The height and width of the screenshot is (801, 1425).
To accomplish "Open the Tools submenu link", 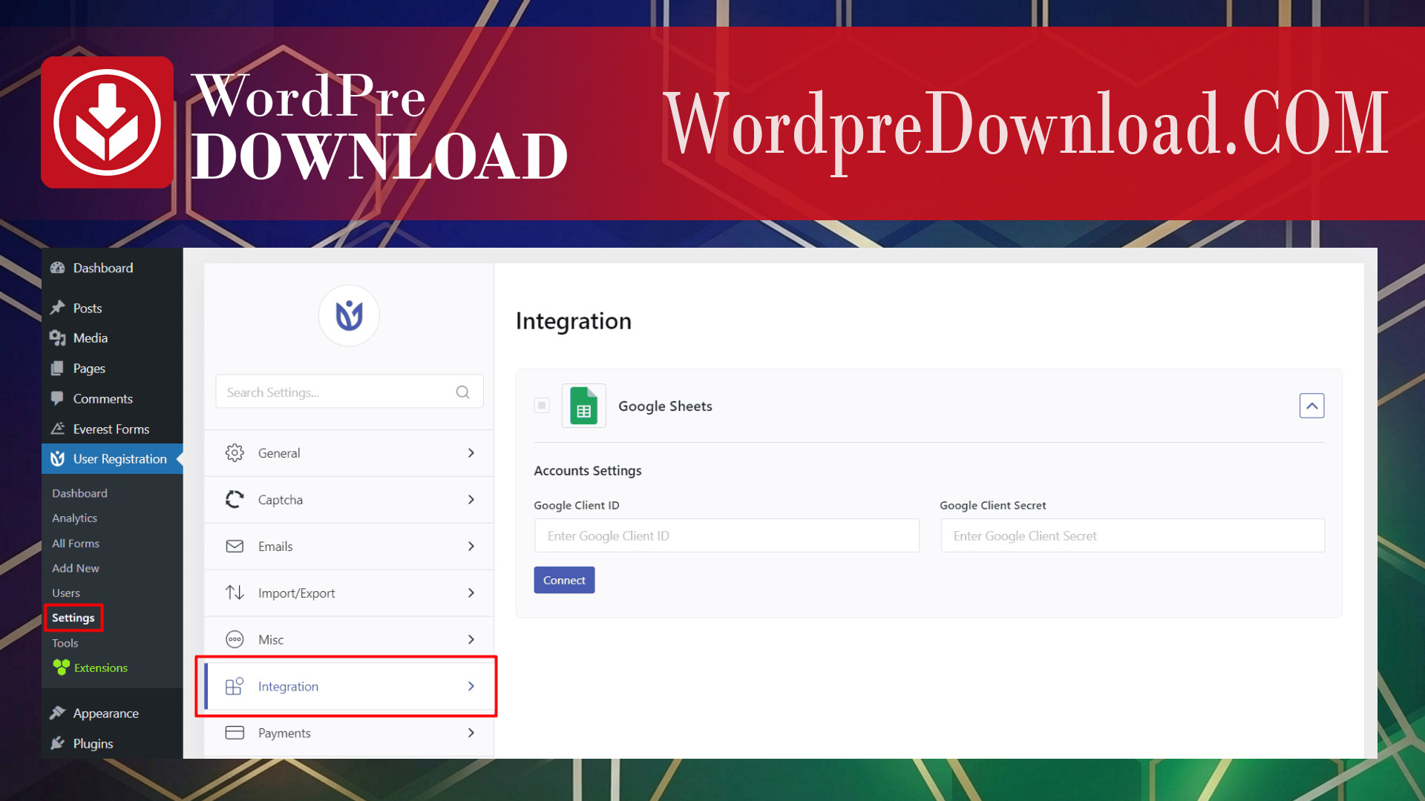I will tap(65, 643).
